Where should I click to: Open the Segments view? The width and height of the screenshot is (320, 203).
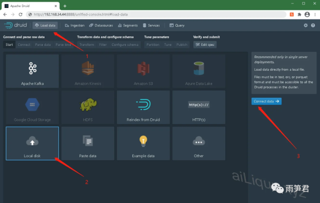point(128,25)
